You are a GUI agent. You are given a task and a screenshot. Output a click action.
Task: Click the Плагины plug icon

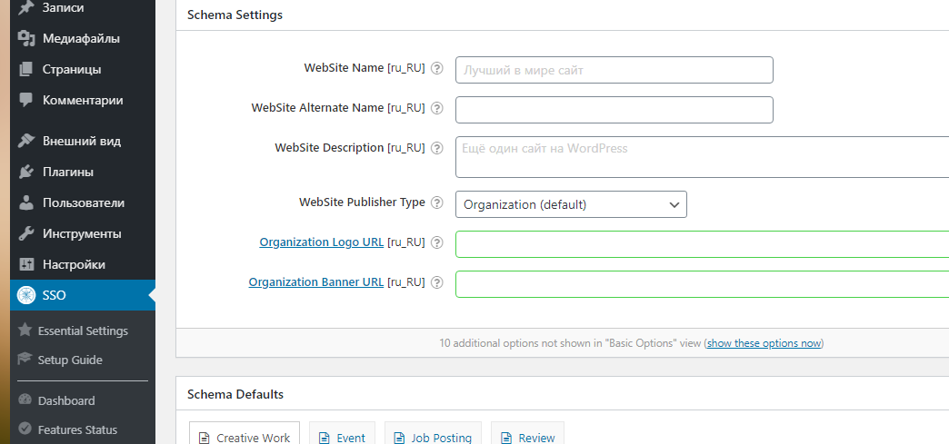[x=26, y=172]
